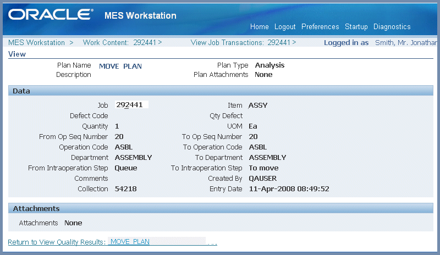
Task: Select the To Operation Code value ASBL
Action: [257, 147]
